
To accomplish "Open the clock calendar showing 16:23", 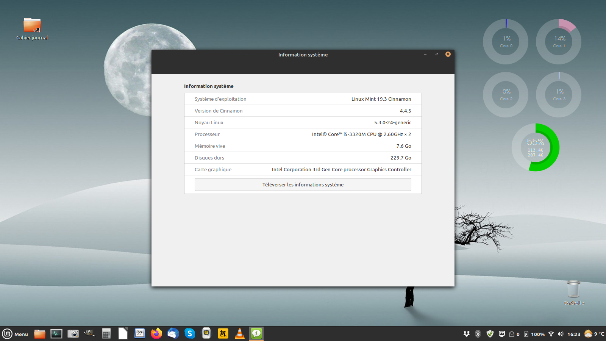I will [574, 334].
